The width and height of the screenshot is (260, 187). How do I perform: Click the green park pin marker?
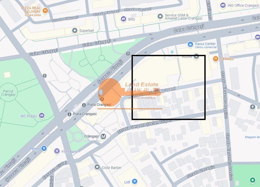pos(252,180)
